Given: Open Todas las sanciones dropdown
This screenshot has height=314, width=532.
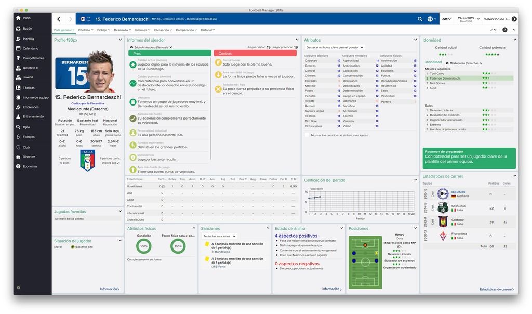Looking at the screenshot, I should point(219,236).
